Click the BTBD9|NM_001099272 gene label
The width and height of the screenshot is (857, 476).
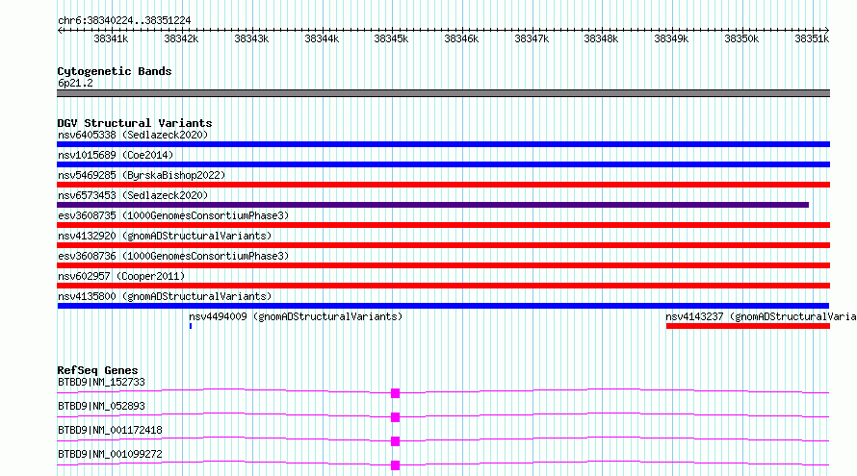[110, 454]
